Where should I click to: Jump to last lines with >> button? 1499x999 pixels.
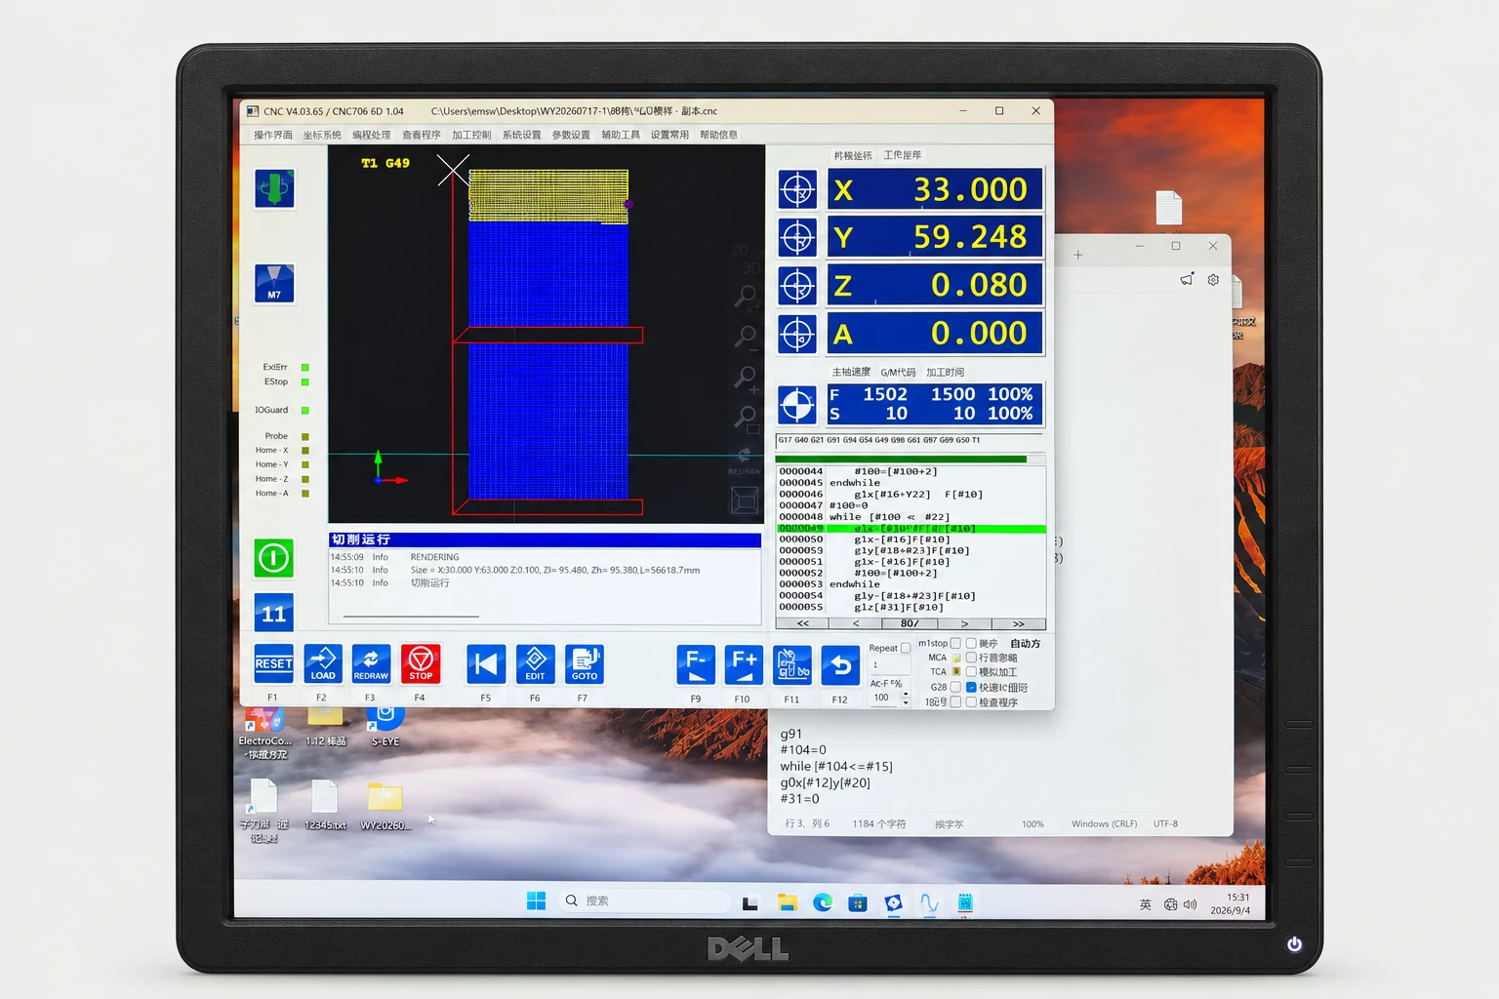(1018, 623)
